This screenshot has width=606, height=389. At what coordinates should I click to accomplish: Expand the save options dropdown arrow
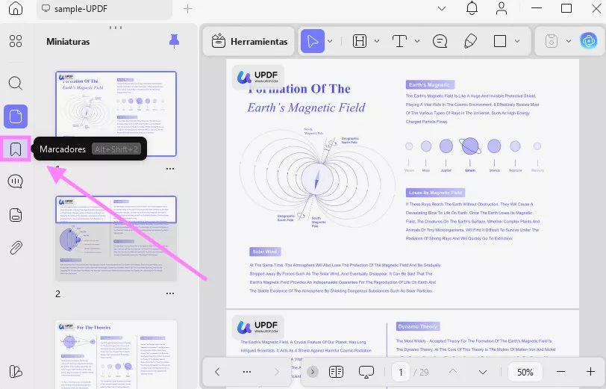(569, 41)
